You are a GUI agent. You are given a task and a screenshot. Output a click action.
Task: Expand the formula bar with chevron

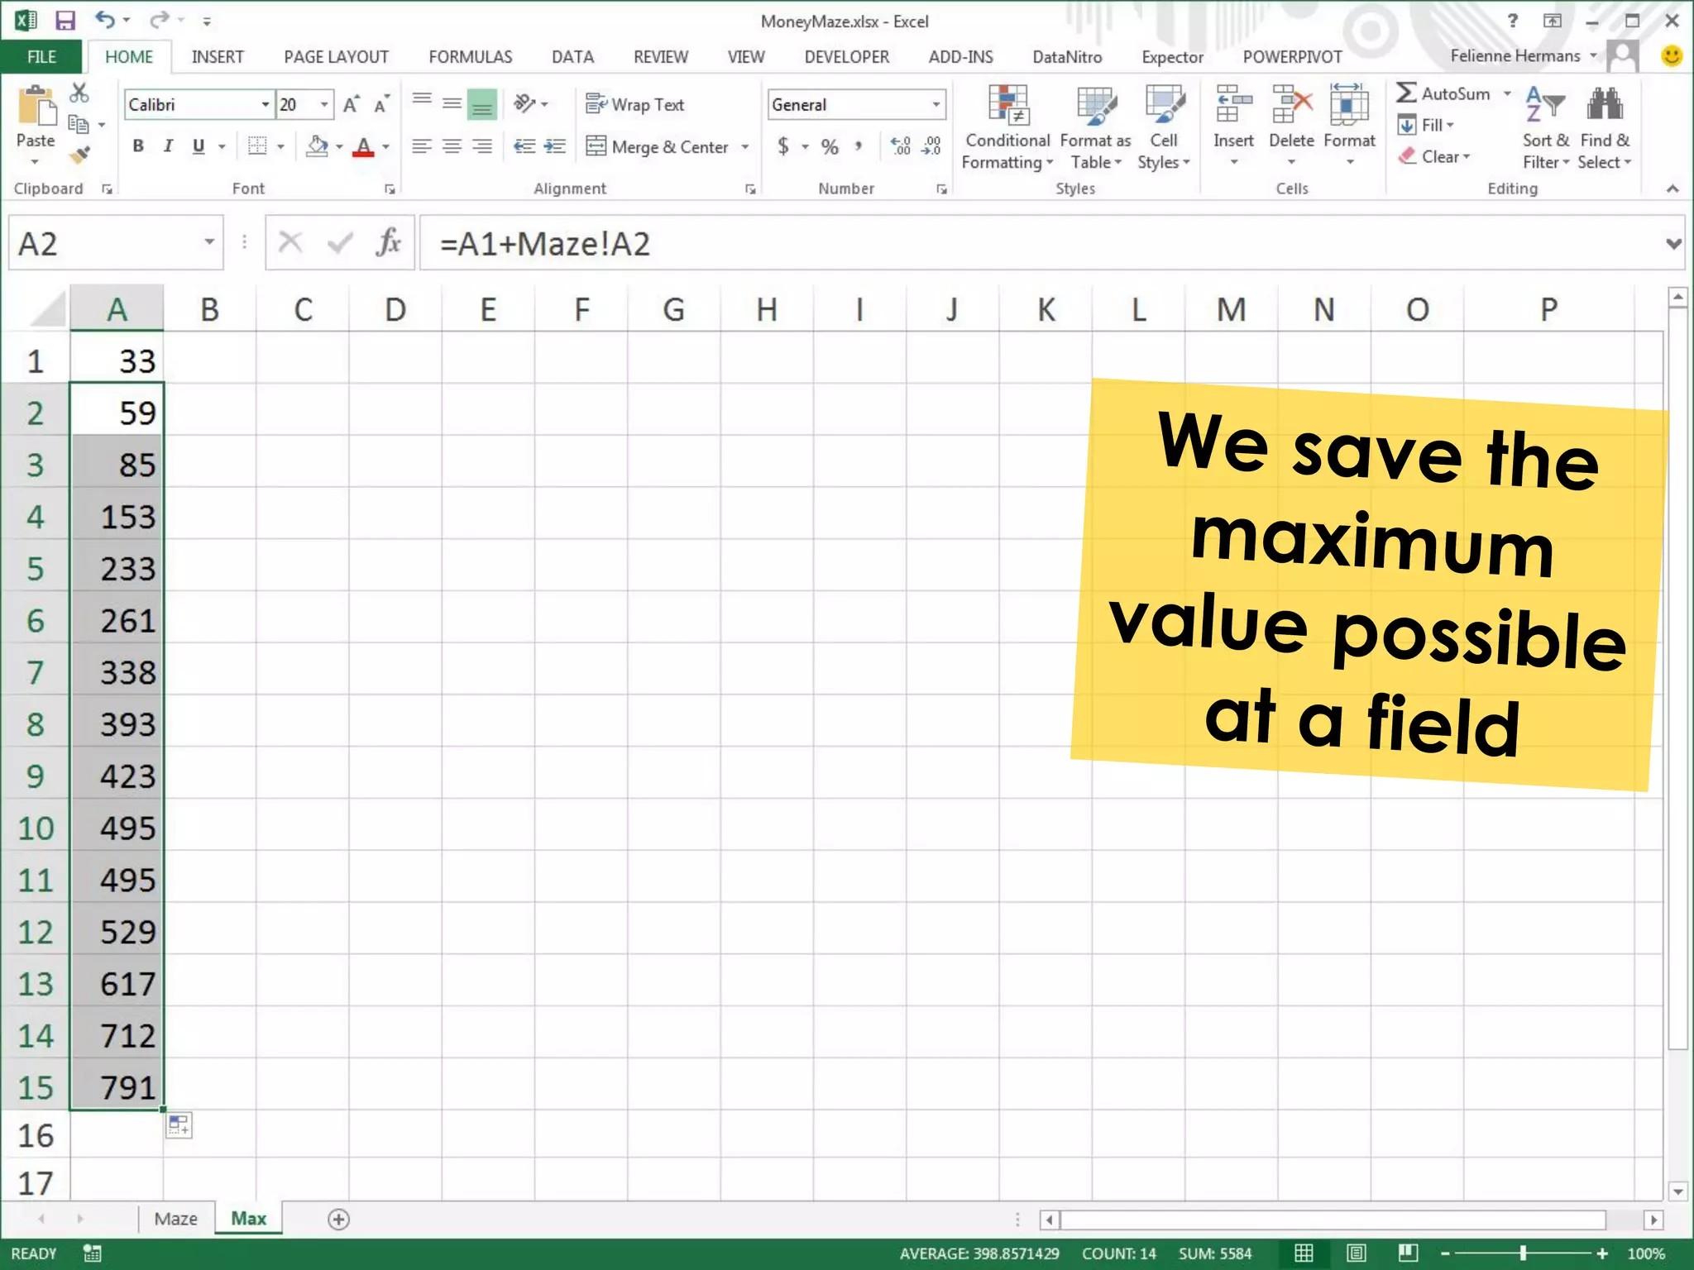click(1673, 243)
